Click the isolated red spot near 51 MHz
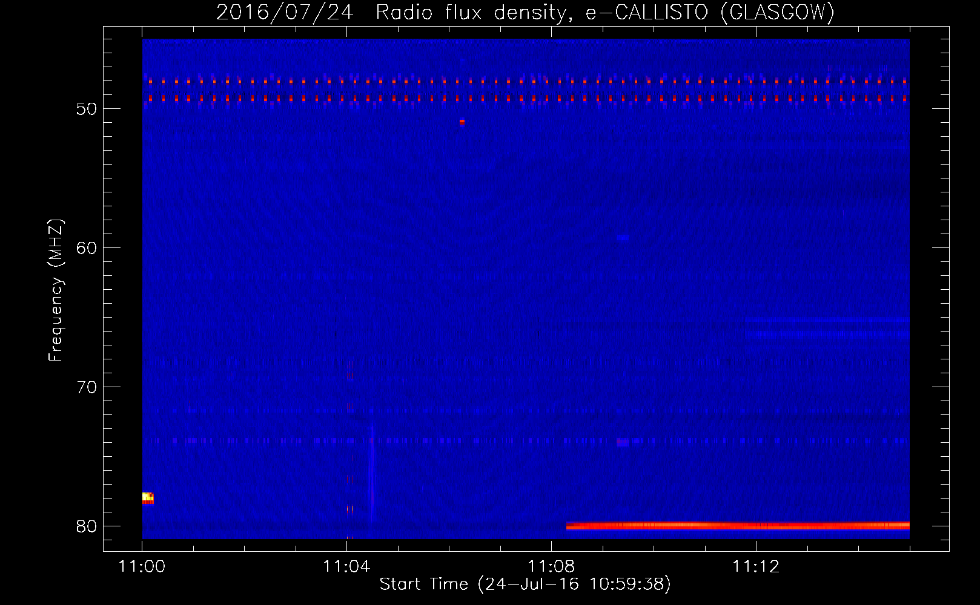This screenshot has width=980, height=605. click(x=462, y=122)
